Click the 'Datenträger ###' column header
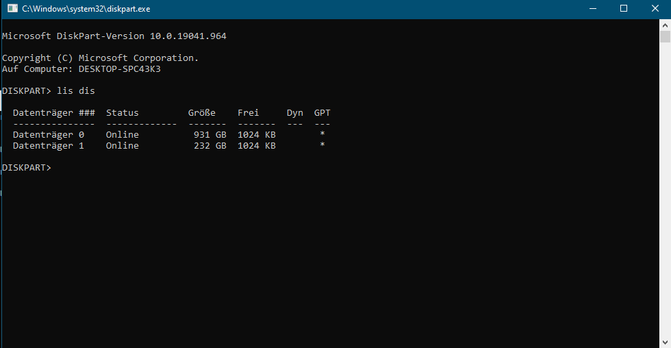The width and height of the screenshot is (671, 348). [x=54, y=113]
